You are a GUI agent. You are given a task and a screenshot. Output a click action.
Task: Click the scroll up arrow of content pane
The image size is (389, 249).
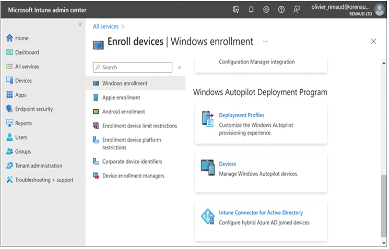pyautogui.click(x=385, y=64)
